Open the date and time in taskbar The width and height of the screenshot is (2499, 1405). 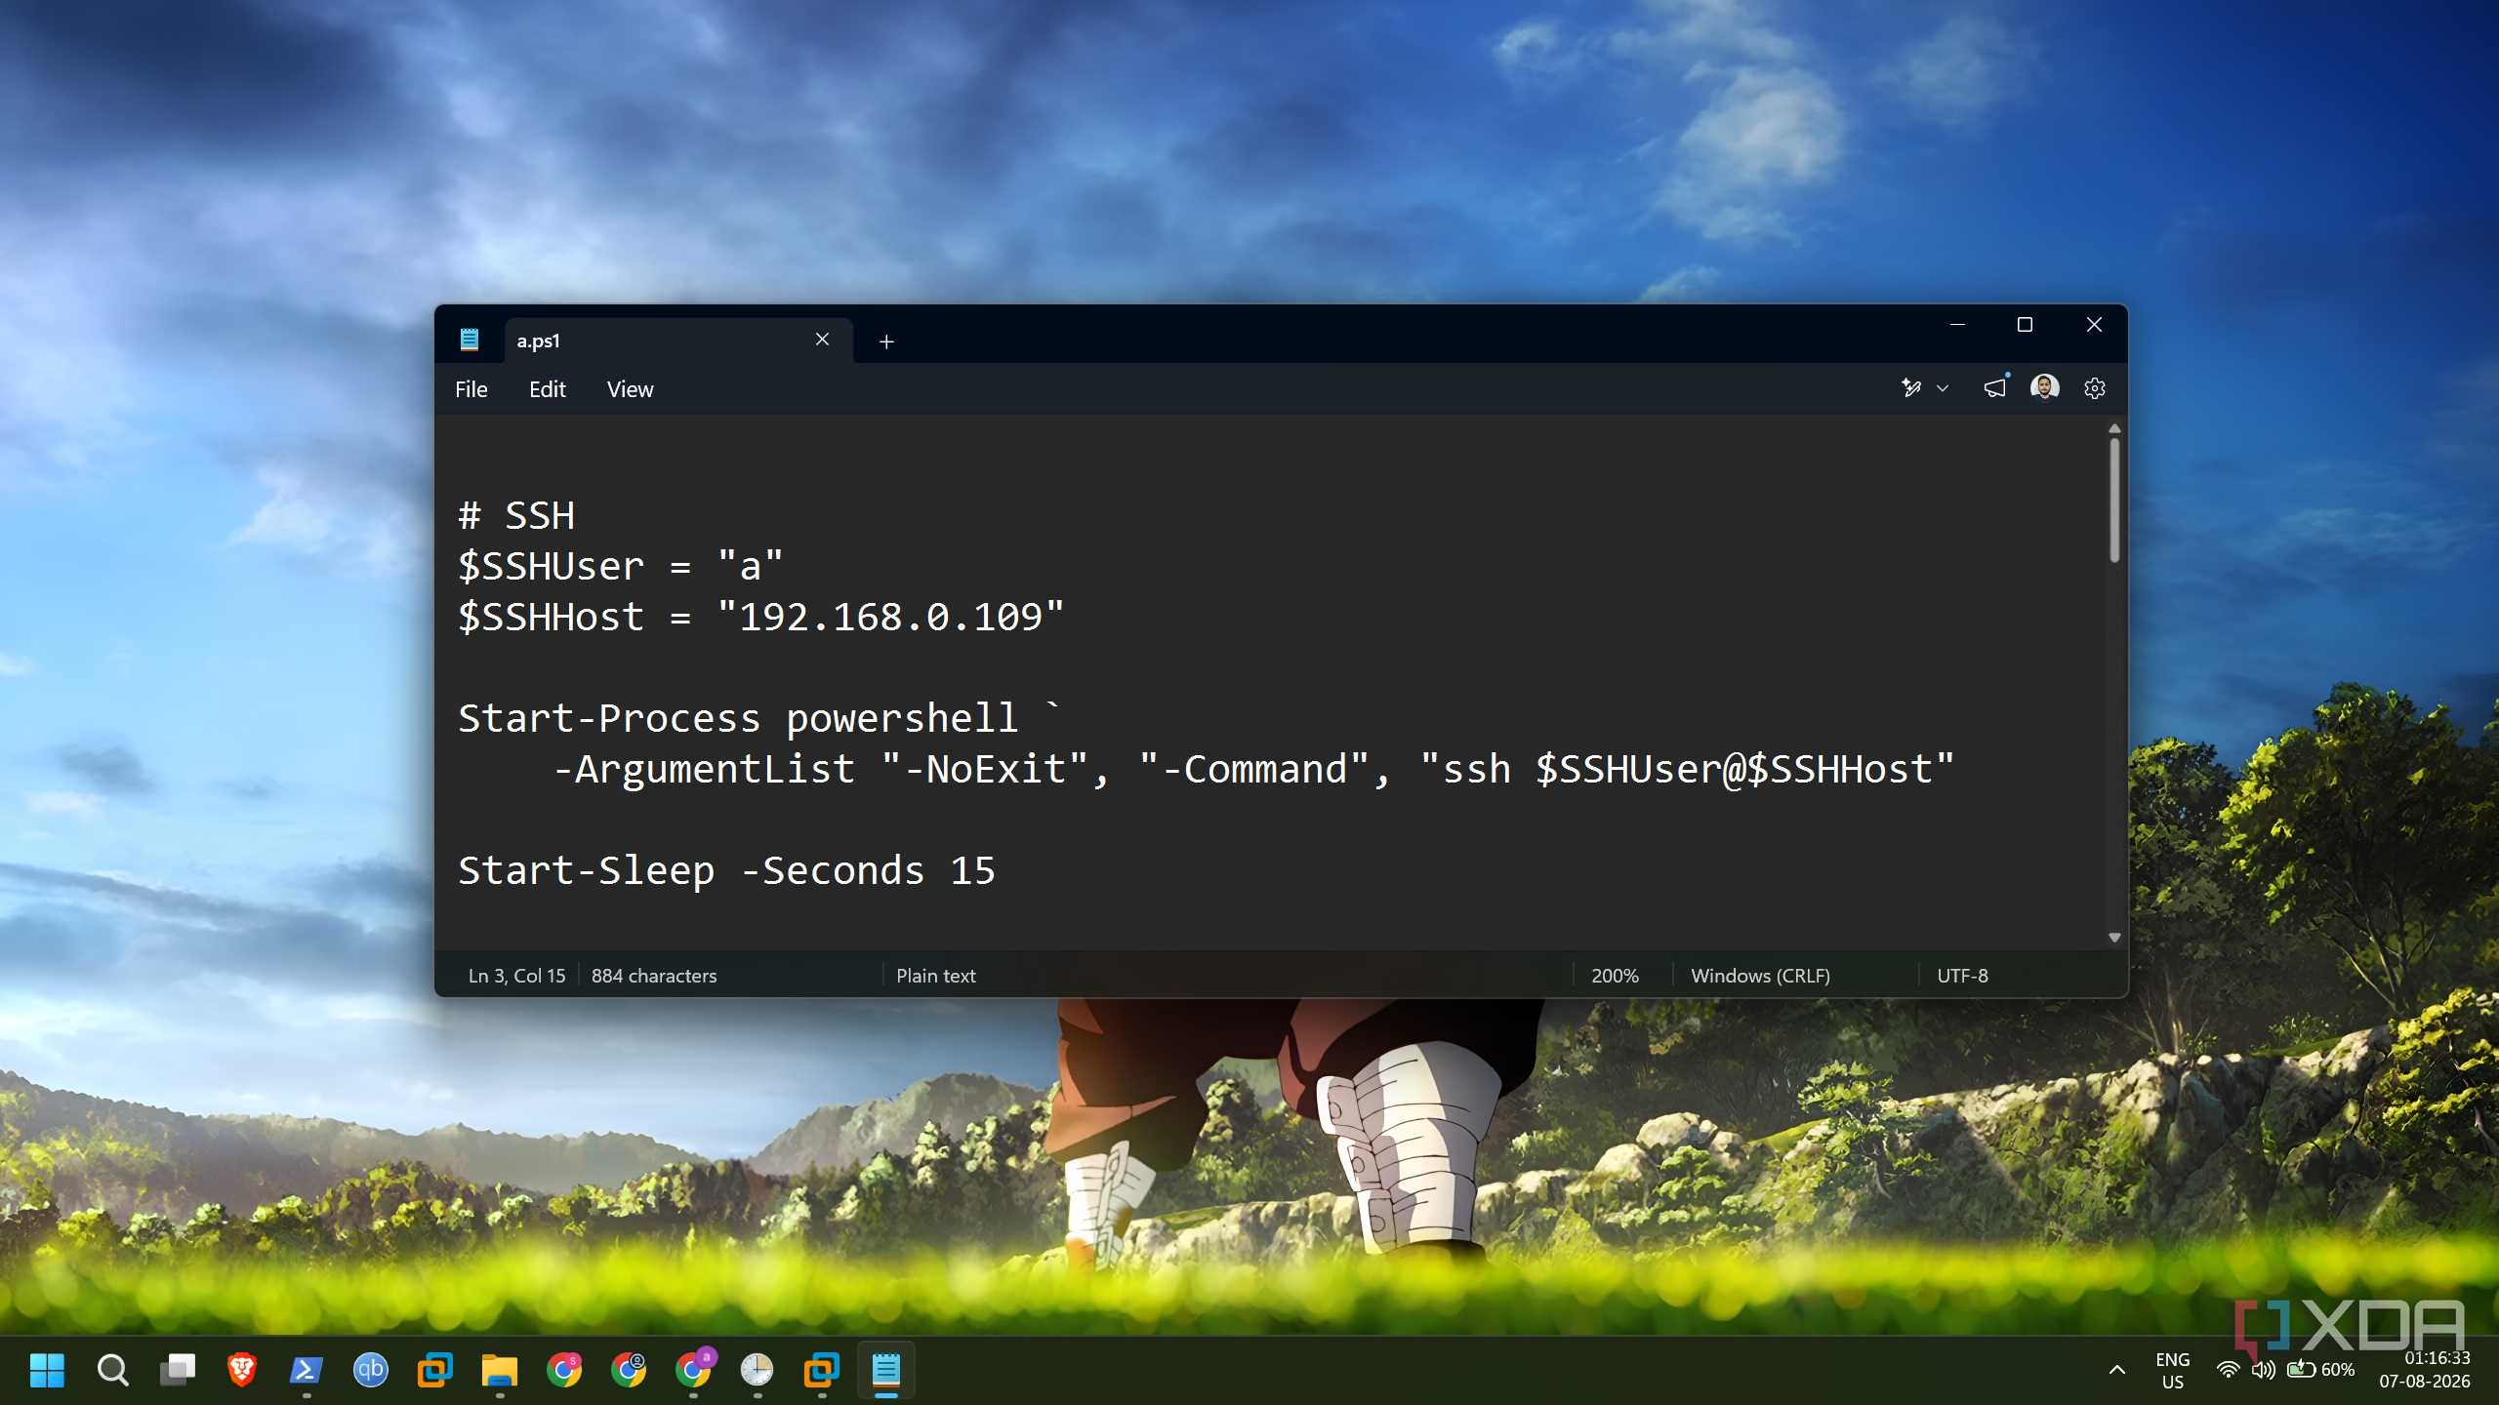(2425, 1370)
